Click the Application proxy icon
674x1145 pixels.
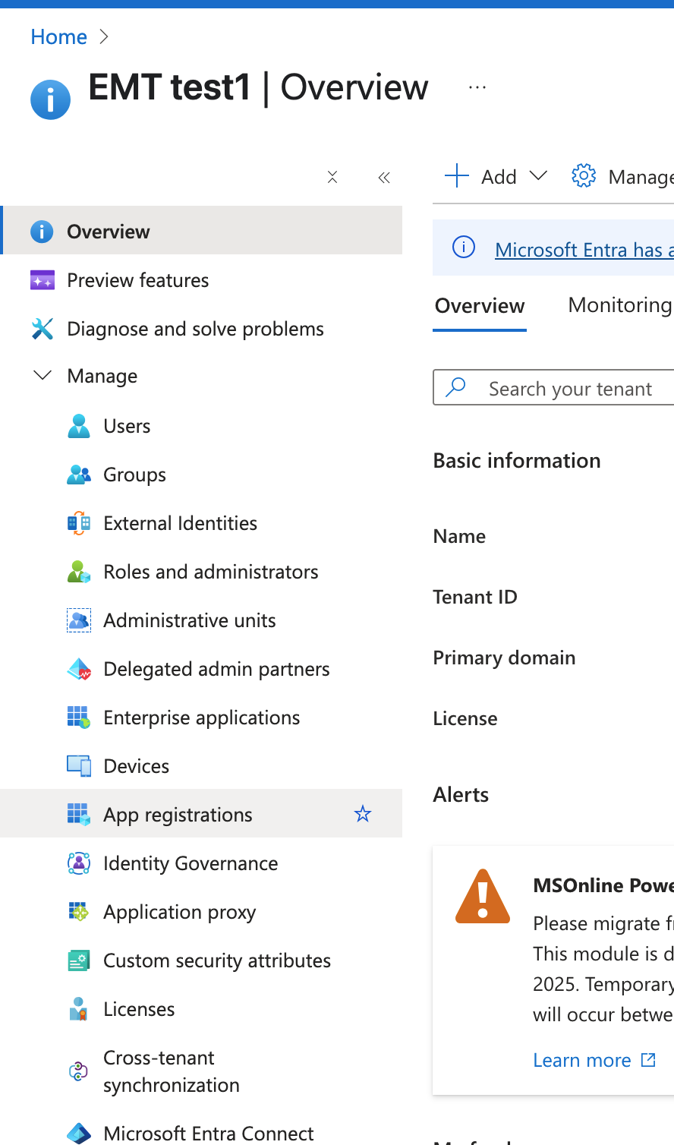pyautogui.click(x=79, y=912)
